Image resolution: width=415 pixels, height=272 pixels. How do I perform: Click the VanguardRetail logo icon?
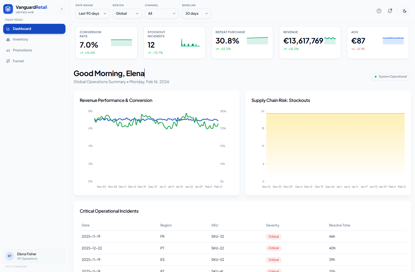click(x=8, y=9)
